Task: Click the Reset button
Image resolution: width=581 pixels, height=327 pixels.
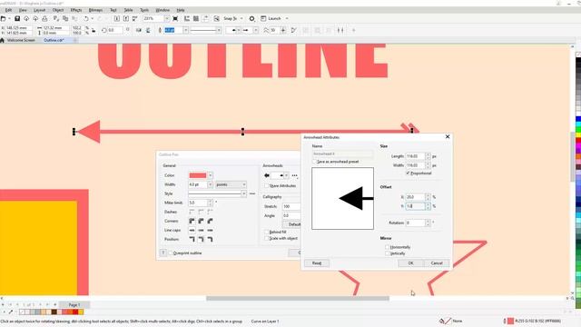Action: 317,263
